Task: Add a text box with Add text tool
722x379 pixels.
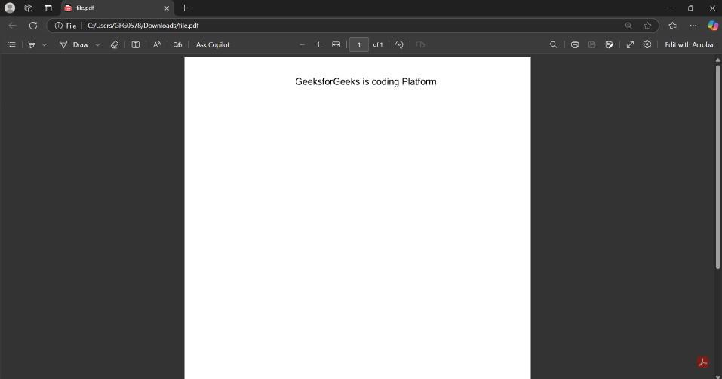Action: [135, 44]
